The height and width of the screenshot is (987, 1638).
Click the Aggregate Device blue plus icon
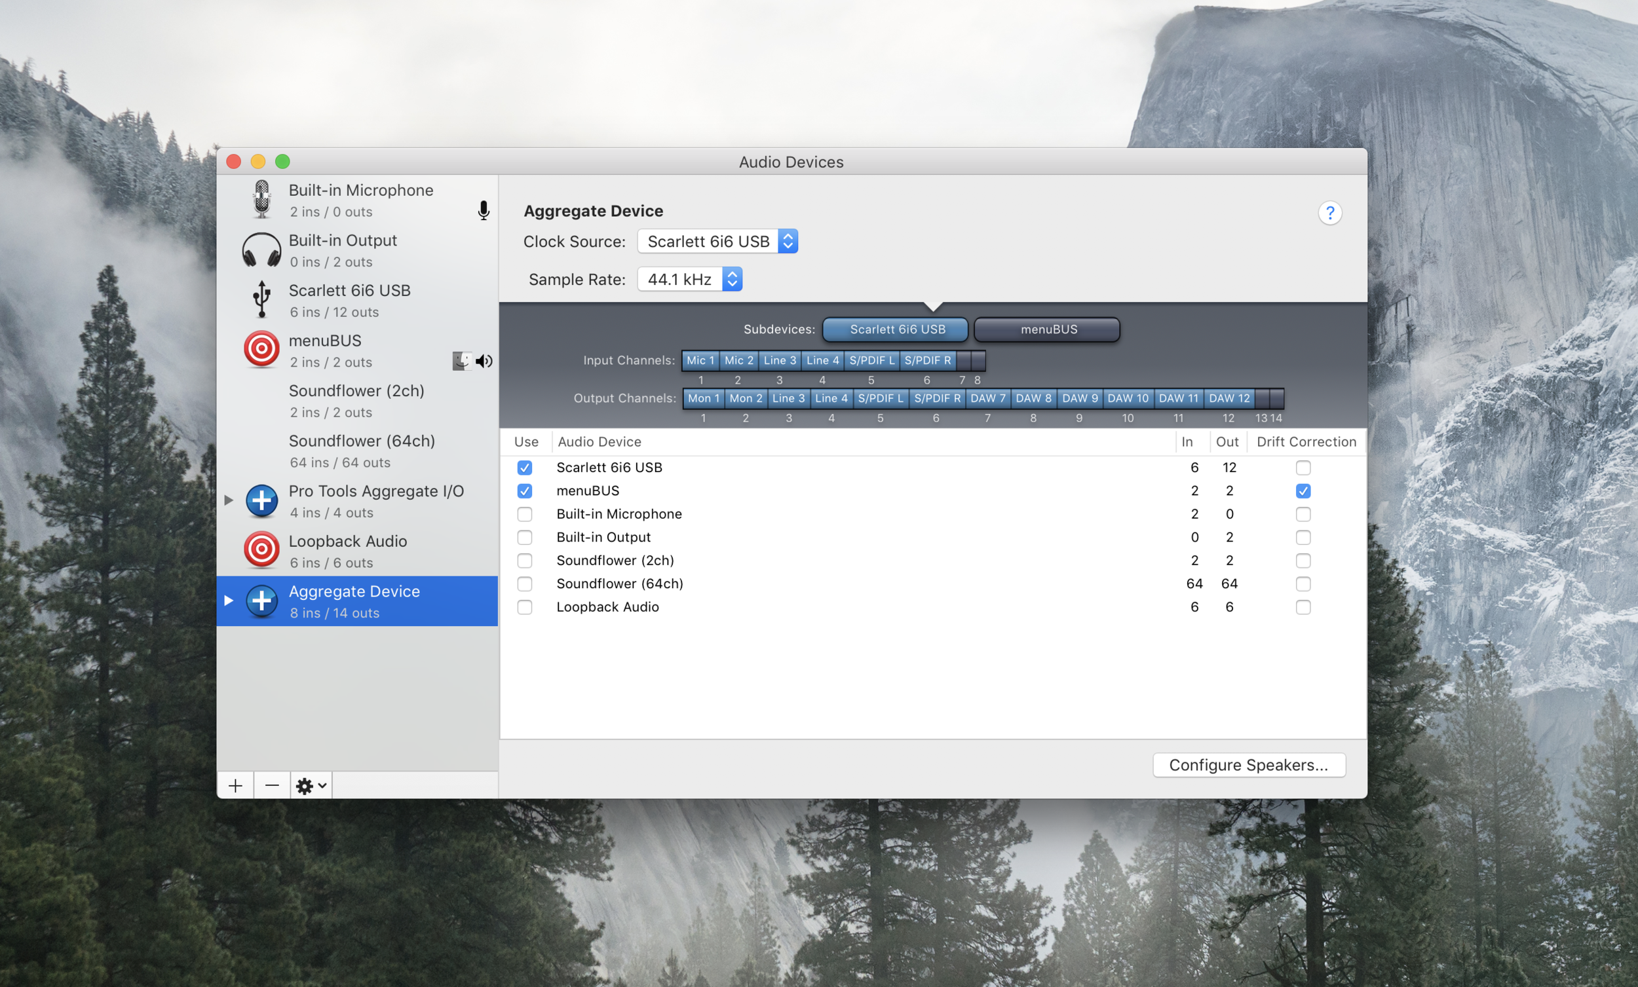(261, 601)
